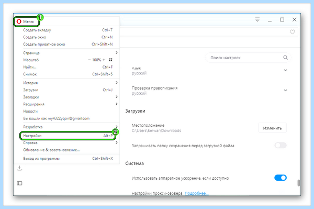314x209 pixels.
Task: Expand the language русский dropdown
Action: click(x=285, y=70)
